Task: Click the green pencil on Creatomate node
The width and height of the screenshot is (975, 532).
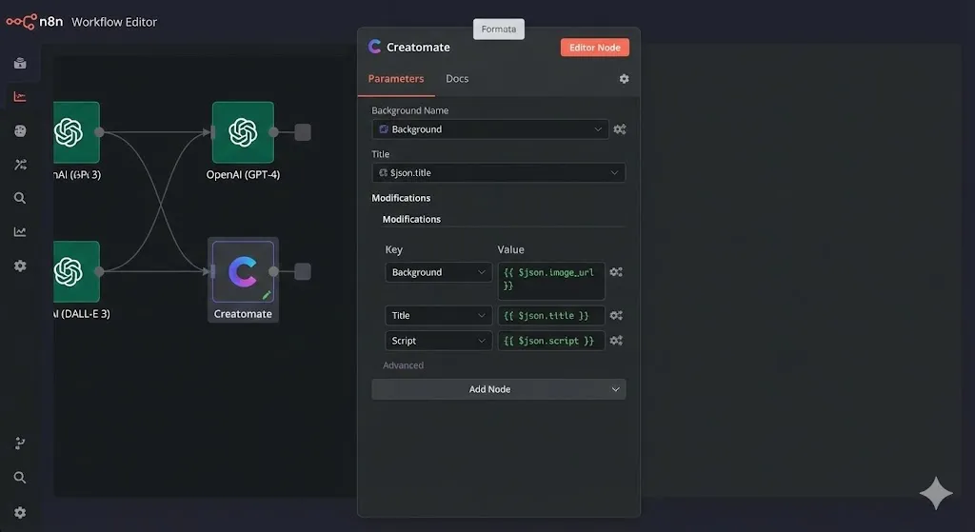Action: tap(267, 295)
